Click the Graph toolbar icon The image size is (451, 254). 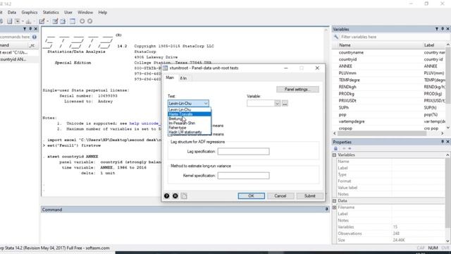pyautogui.click(x=28, y=21)
